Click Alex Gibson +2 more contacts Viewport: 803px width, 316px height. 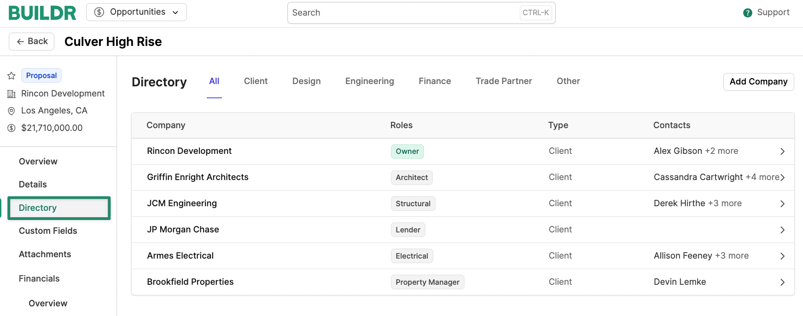click(x=696, y=151)
